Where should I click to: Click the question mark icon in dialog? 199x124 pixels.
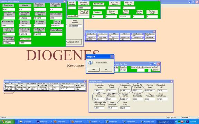91,63
